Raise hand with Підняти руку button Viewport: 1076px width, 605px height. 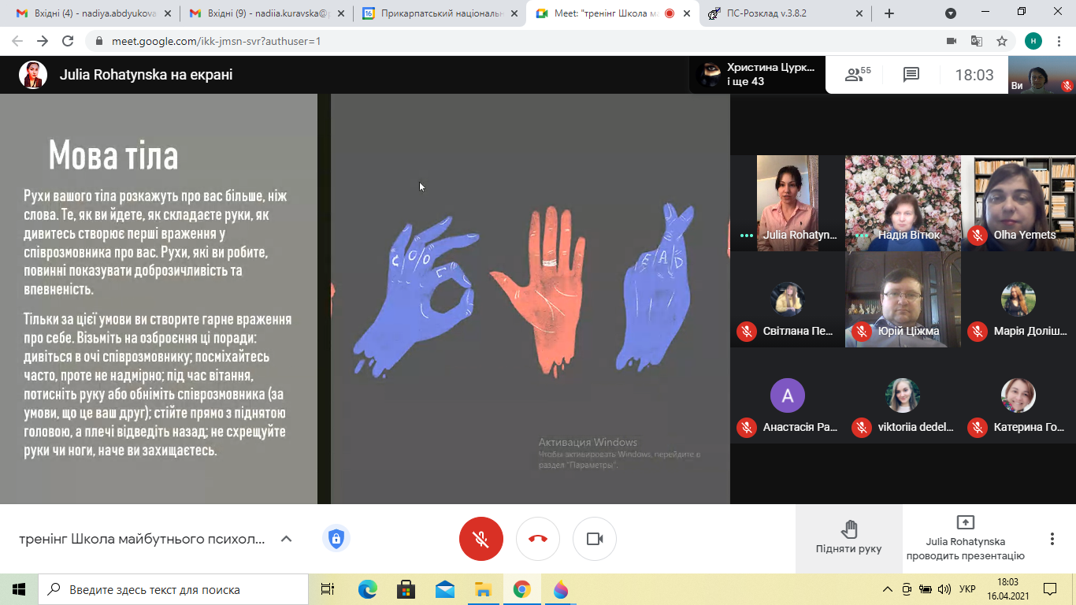[x=848, y=538]
